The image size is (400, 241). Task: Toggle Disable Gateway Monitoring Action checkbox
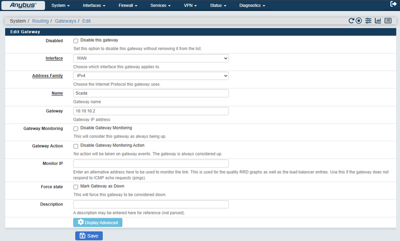click(76, 146)
